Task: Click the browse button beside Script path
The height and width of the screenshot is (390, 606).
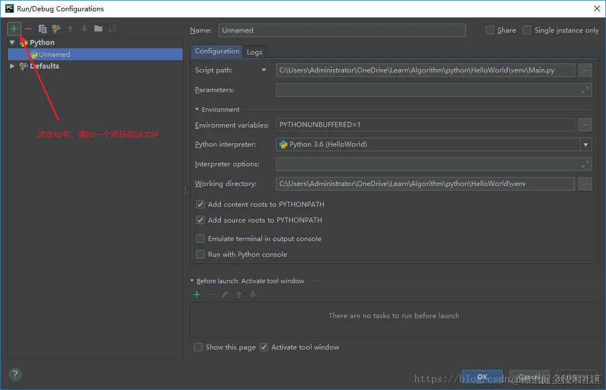Action: (x=585, y=70)
